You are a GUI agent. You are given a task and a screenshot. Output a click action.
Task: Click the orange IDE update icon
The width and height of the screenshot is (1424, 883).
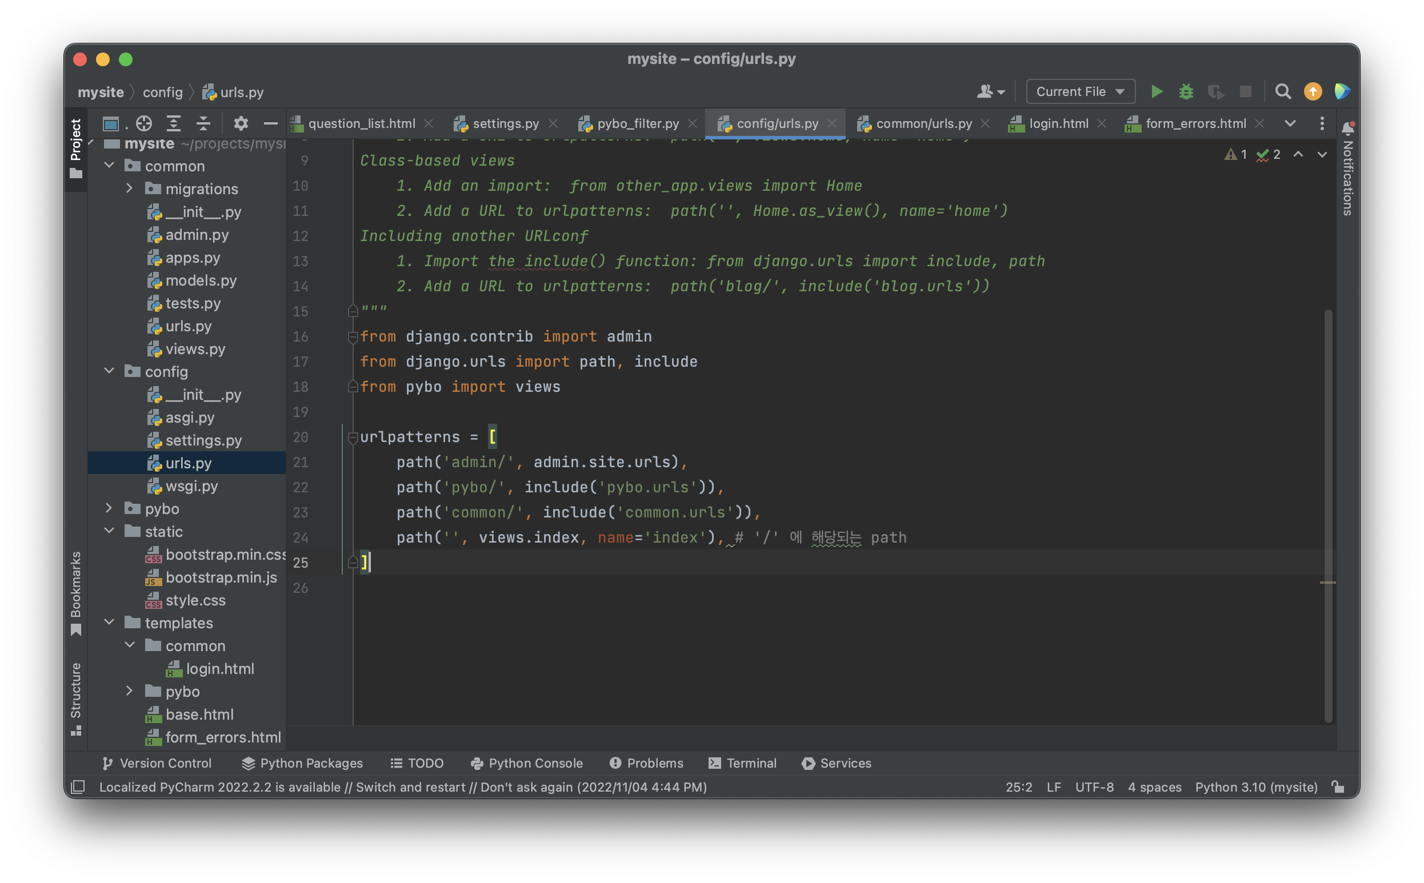1313,92
